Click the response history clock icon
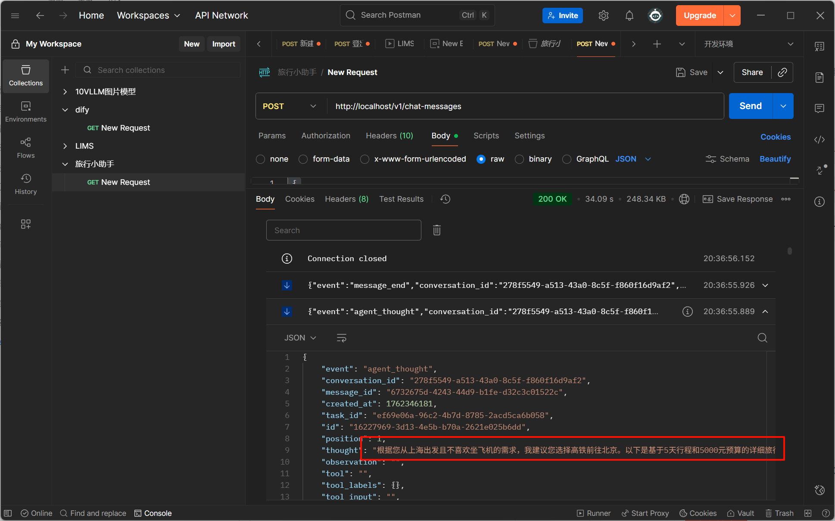 click(445, 199)
